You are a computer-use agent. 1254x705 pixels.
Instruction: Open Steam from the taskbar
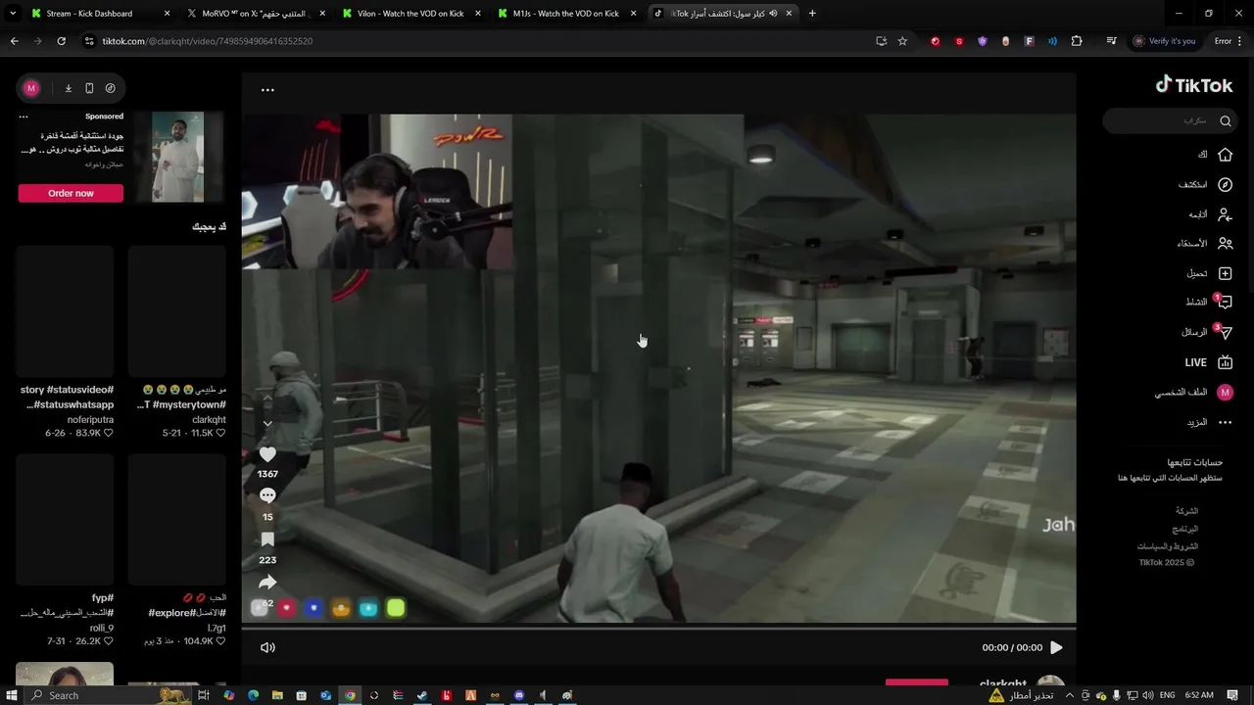pyautogui.click(x=422, y=695)
